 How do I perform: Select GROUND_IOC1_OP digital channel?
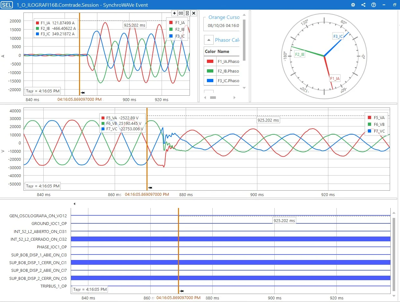point(49,224)
